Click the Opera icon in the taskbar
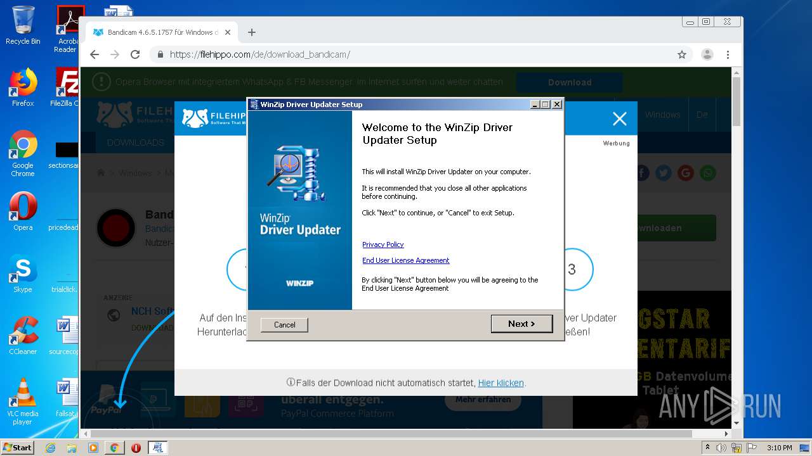This screenshot has width=812, height=456. (x=136, y=448)
